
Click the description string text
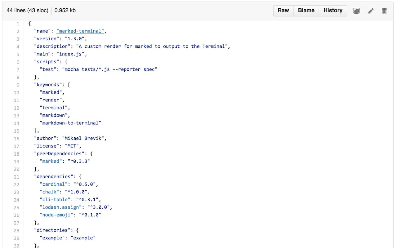(152, 46)
